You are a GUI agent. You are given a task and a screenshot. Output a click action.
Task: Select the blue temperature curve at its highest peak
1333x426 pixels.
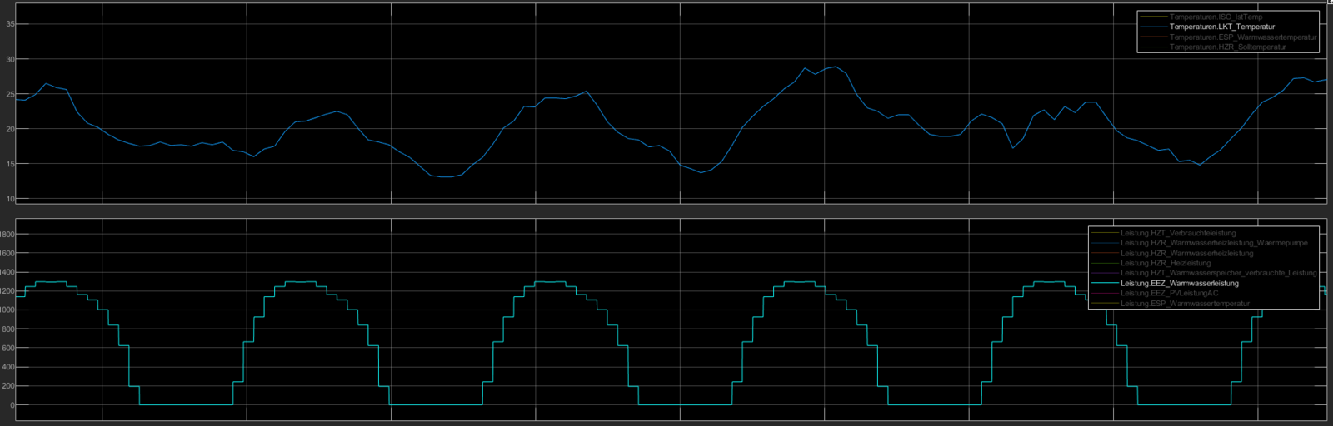point(835,67)
